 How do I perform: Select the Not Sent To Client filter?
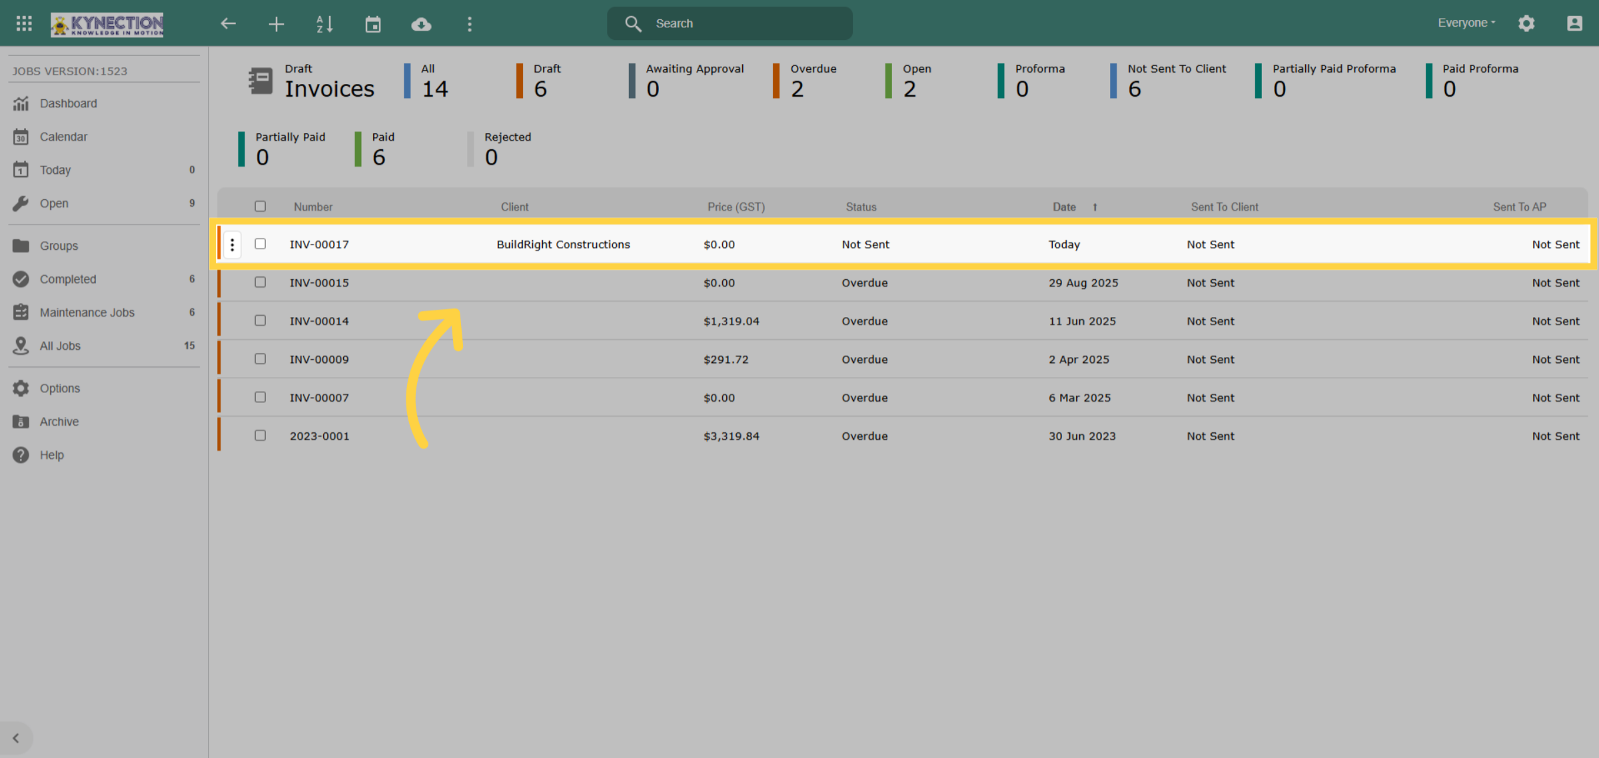[x=1169, y=81]
